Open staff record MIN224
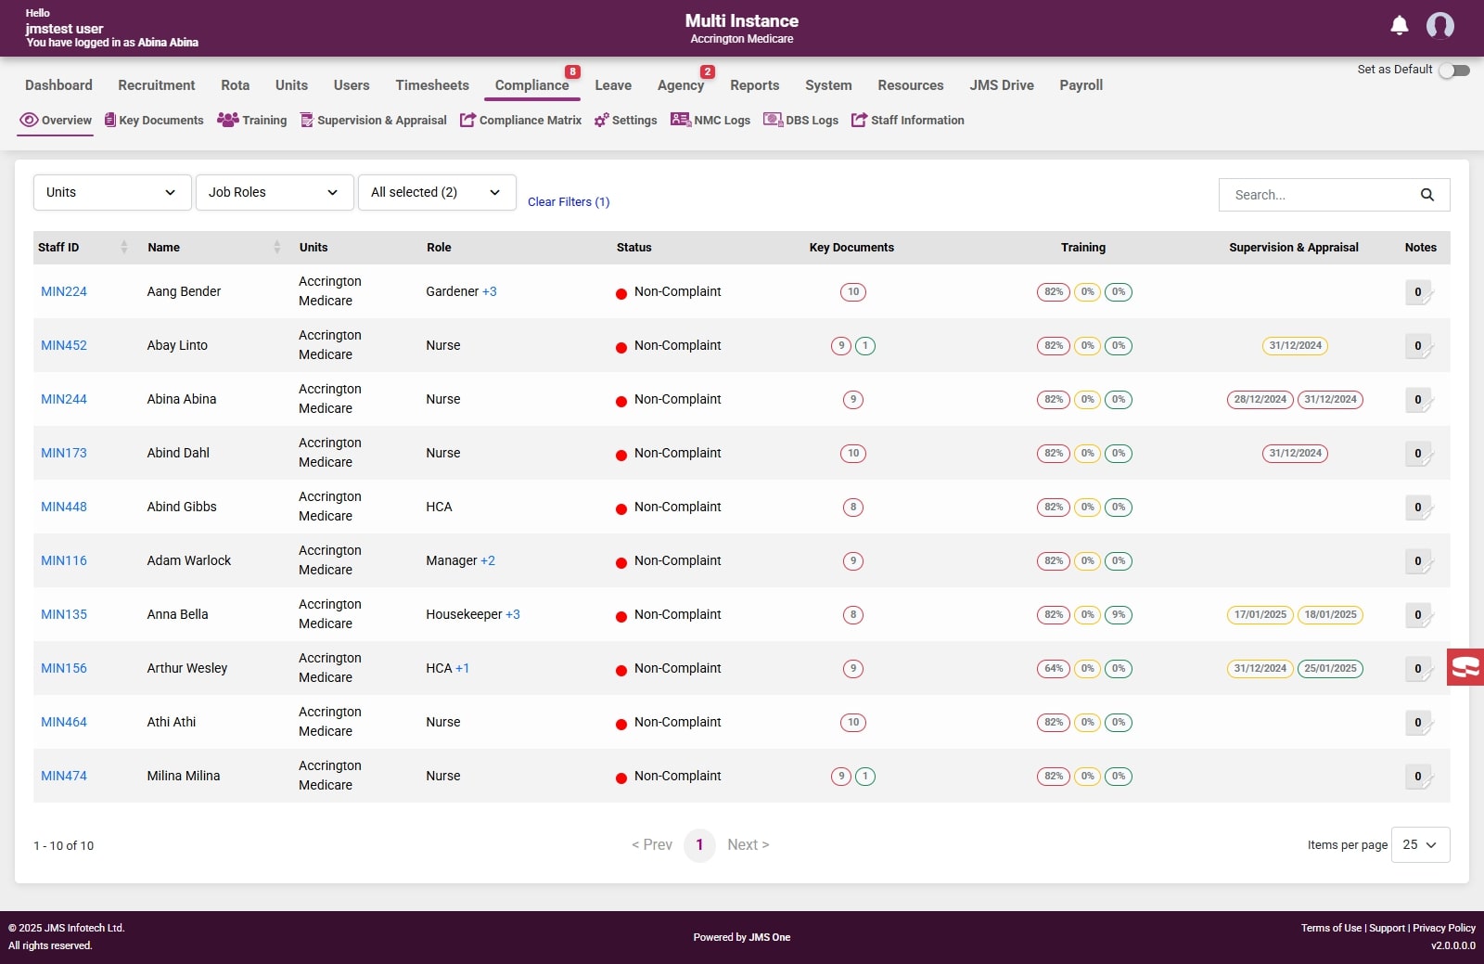 coord(64,291)
